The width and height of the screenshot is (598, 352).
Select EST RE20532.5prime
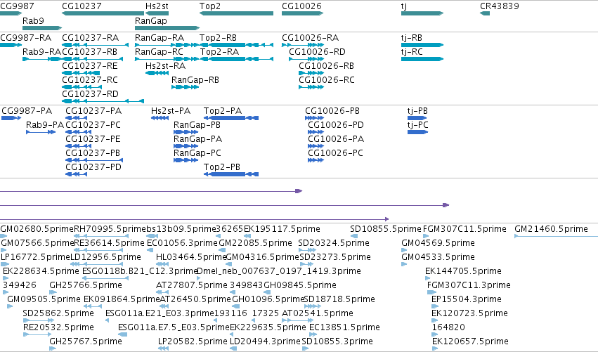tap(37, 334)
